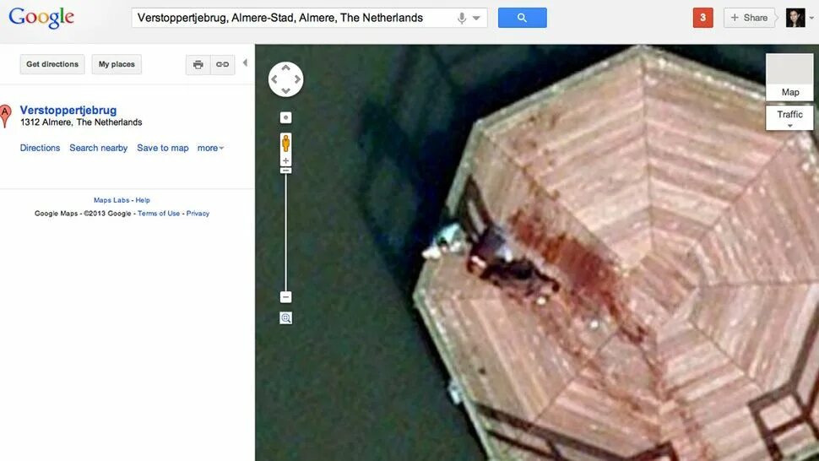819x461 pixels.
Task: Click the blue search magnifier button
Action: (523, 18)
